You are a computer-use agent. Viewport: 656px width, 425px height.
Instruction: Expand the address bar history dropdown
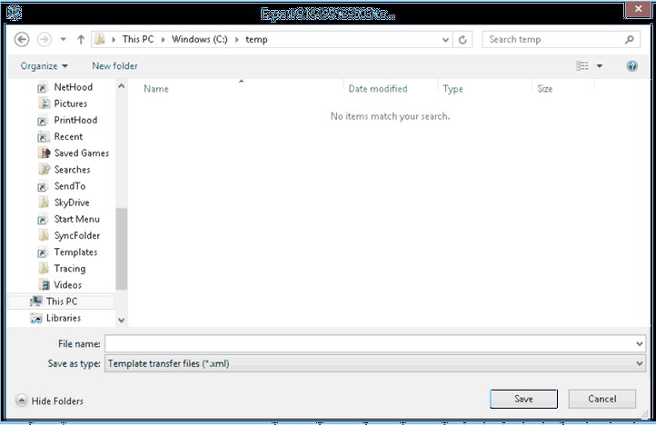pos(444,40)
